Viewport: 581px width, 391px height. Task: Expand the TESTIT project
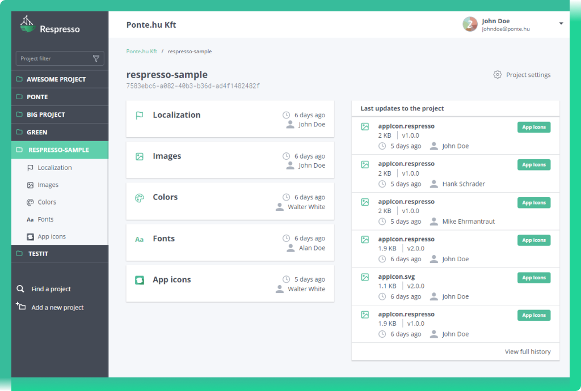pyautogui.click(x=38, y=254)
